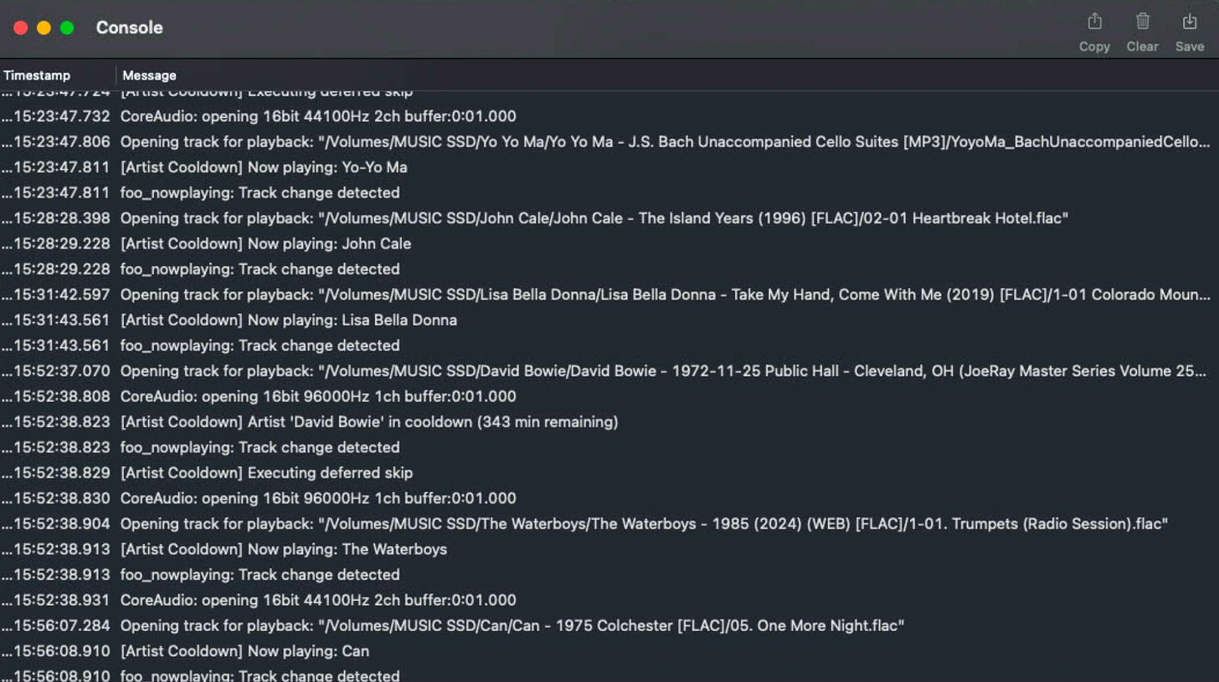Select the CoreAudio 96000Hz message at 15:52:38.808
This screenshot has height=682, width=1219.
click(318, 397)
